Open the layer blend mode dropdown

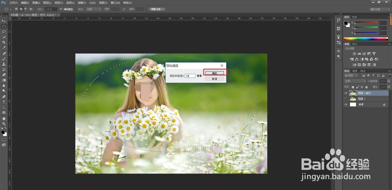coord(355,81)
